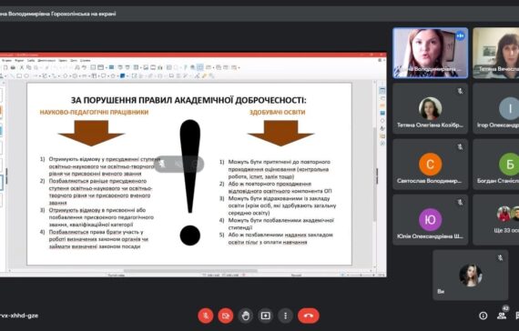Open the Properties deck in Impress sidebar
The width and height of the screenshot is (519, 331).
pyautogui.click(x=382, y=91)
